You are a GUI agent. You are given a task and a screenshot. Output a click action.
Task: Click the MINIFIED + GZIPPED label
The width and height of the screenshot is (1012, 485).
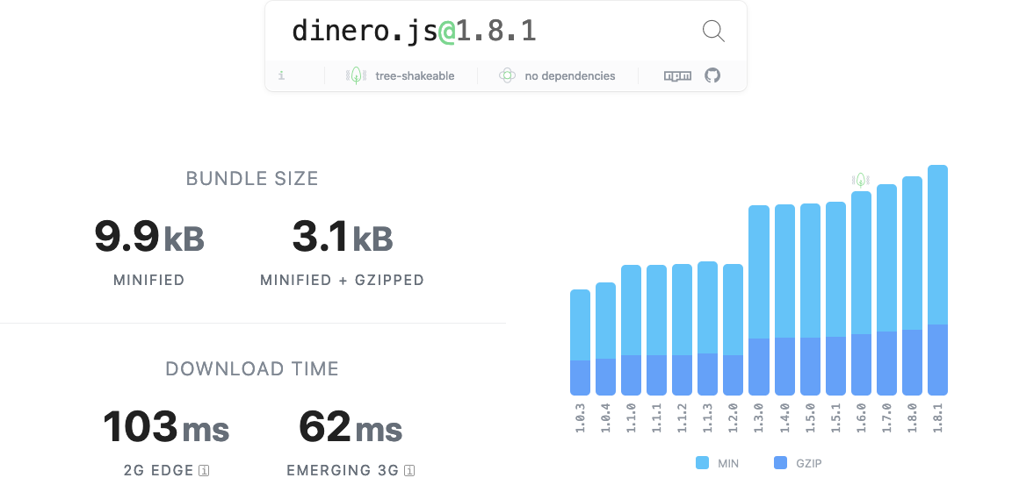(x=342, y=280)
